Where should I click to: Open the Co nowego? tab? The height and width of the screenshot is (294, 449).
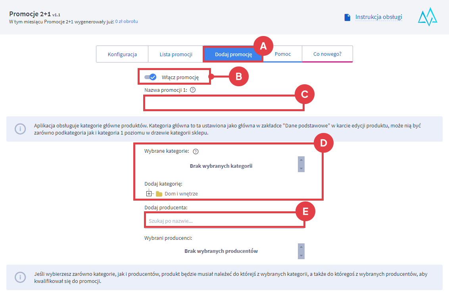coord(327,54)
